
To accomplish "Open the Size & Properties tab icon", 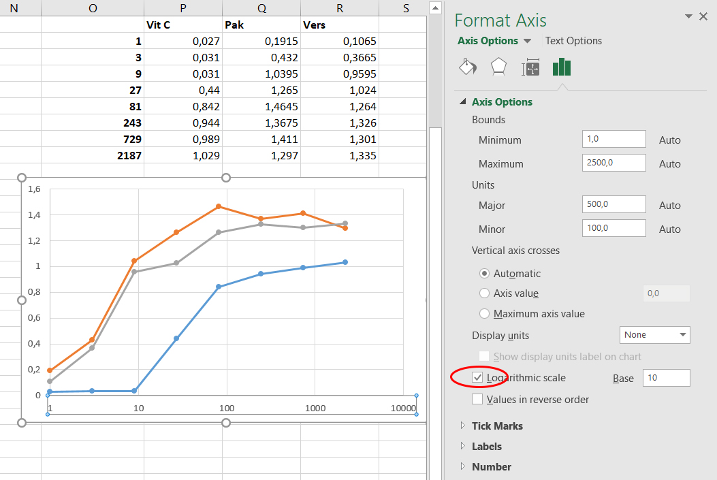I will (x=530, y=67).
